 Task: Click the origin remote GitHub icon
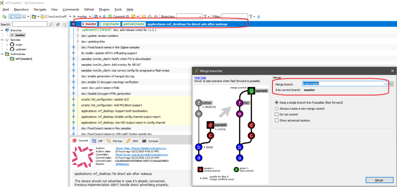pos(12,45)
